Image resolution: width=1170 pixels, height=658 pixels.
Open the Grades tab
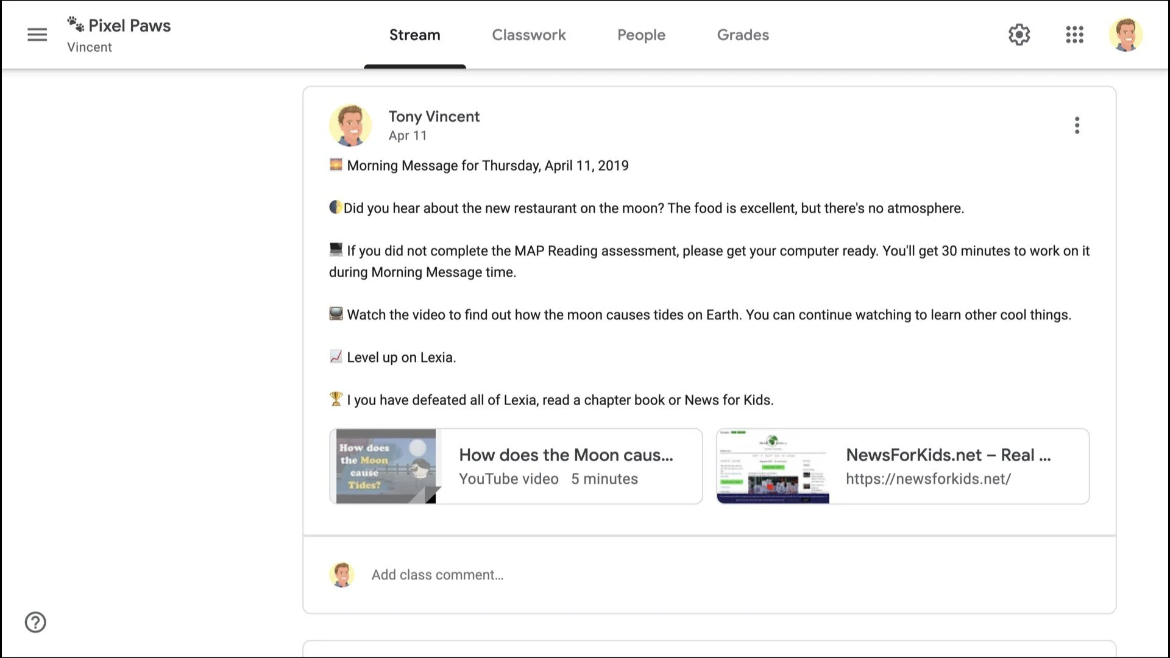click(x=742, y=35)
